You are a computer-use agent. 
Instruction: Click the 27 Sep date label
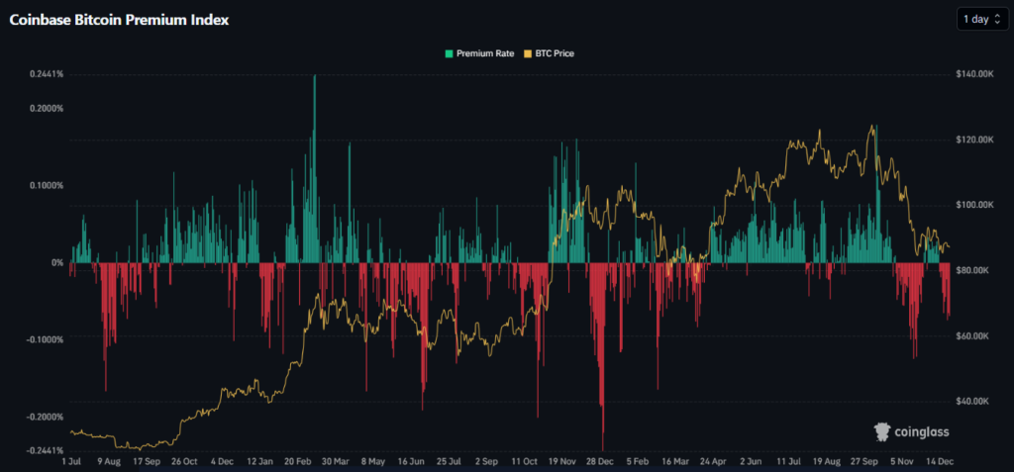point(863,462)
